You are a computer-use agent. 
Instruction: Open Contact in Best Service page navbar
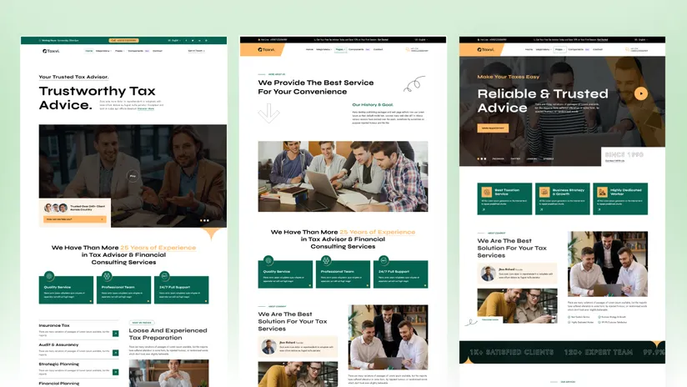[x=379, y=49]
